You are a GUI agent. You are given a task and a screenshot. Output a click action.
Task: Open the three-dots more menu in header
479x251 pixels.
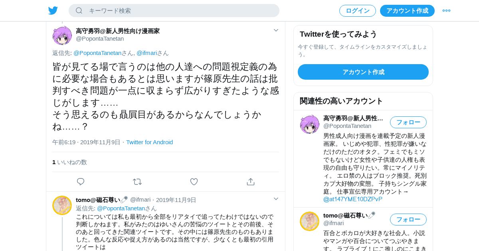(446, 11)
